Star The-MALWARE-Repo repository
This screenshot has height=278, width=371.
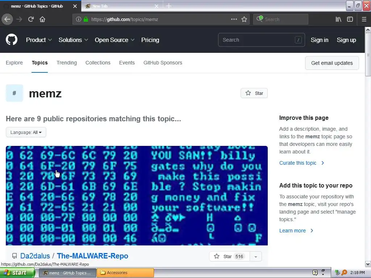pos(229,257)
